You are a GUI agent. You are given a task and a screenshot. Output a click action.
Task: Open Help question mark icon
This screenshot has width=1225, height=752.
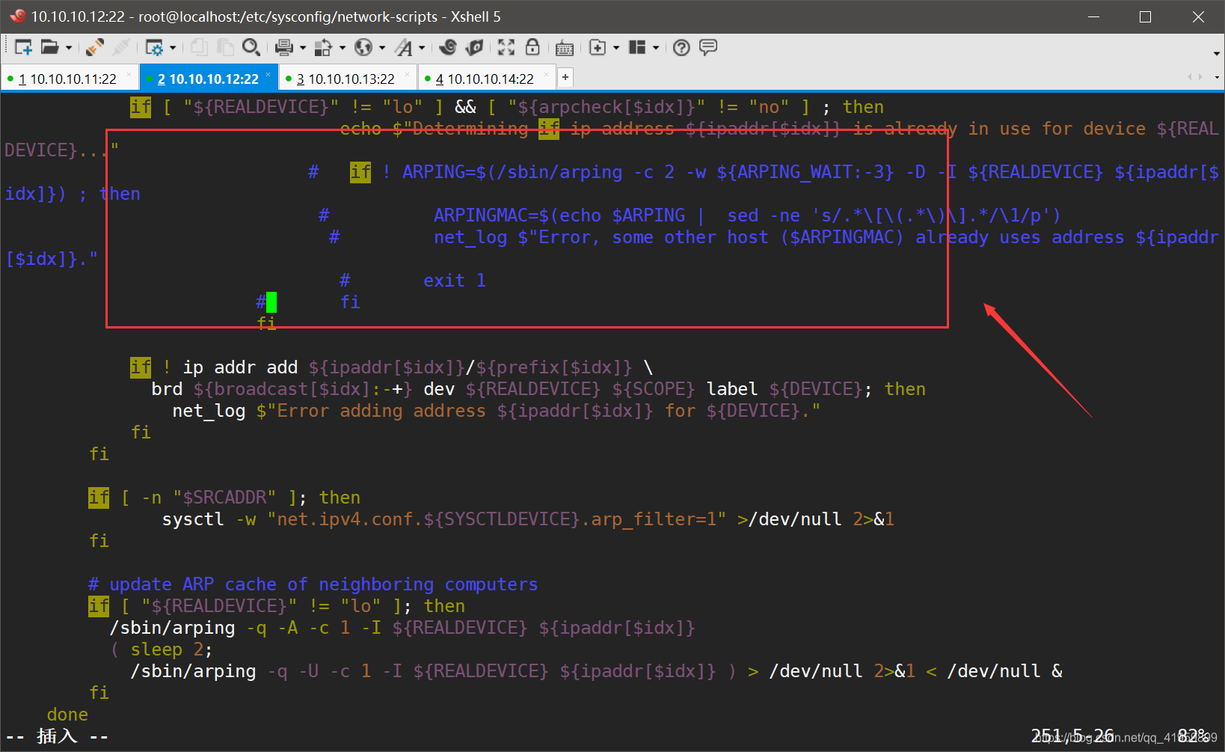point(681,48)
